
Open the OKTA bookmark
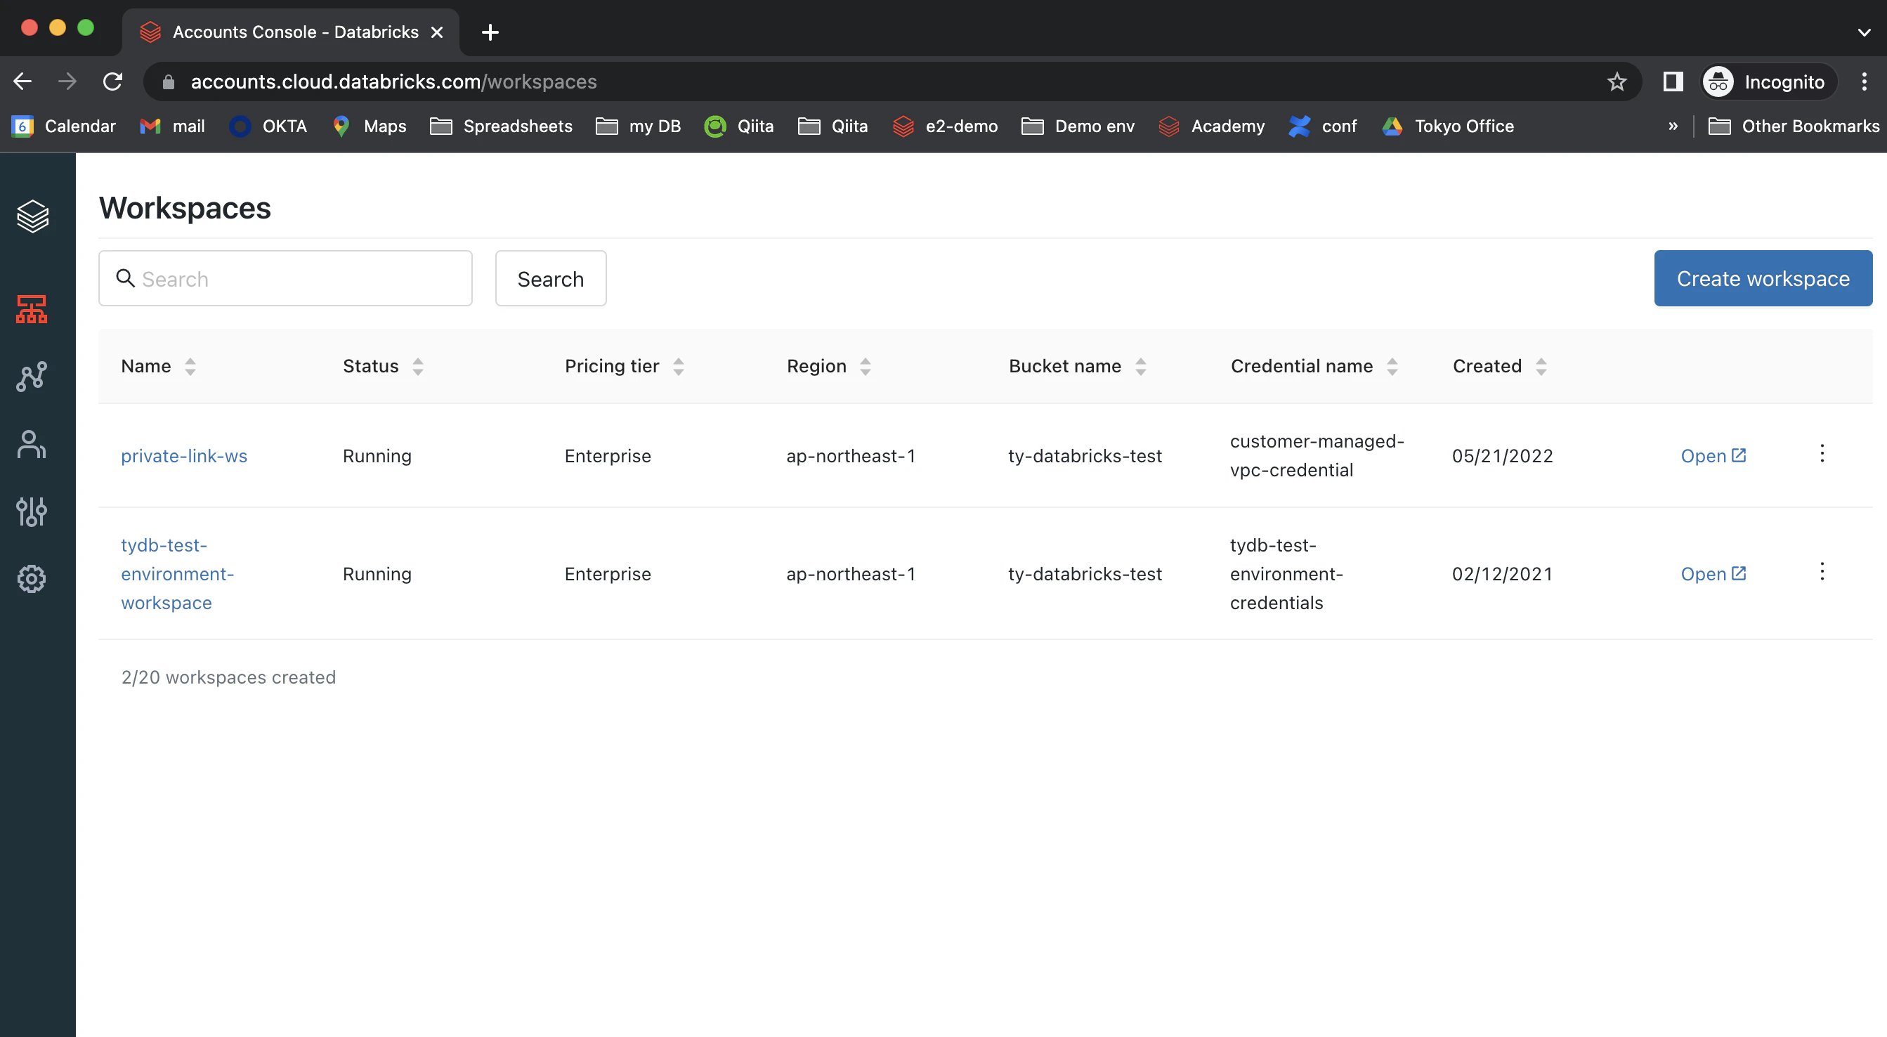[x=268, y=126]
